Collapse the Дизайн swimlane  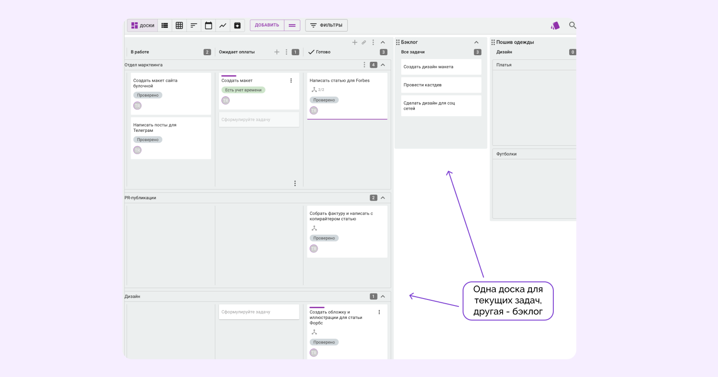[x=383, y=296]
